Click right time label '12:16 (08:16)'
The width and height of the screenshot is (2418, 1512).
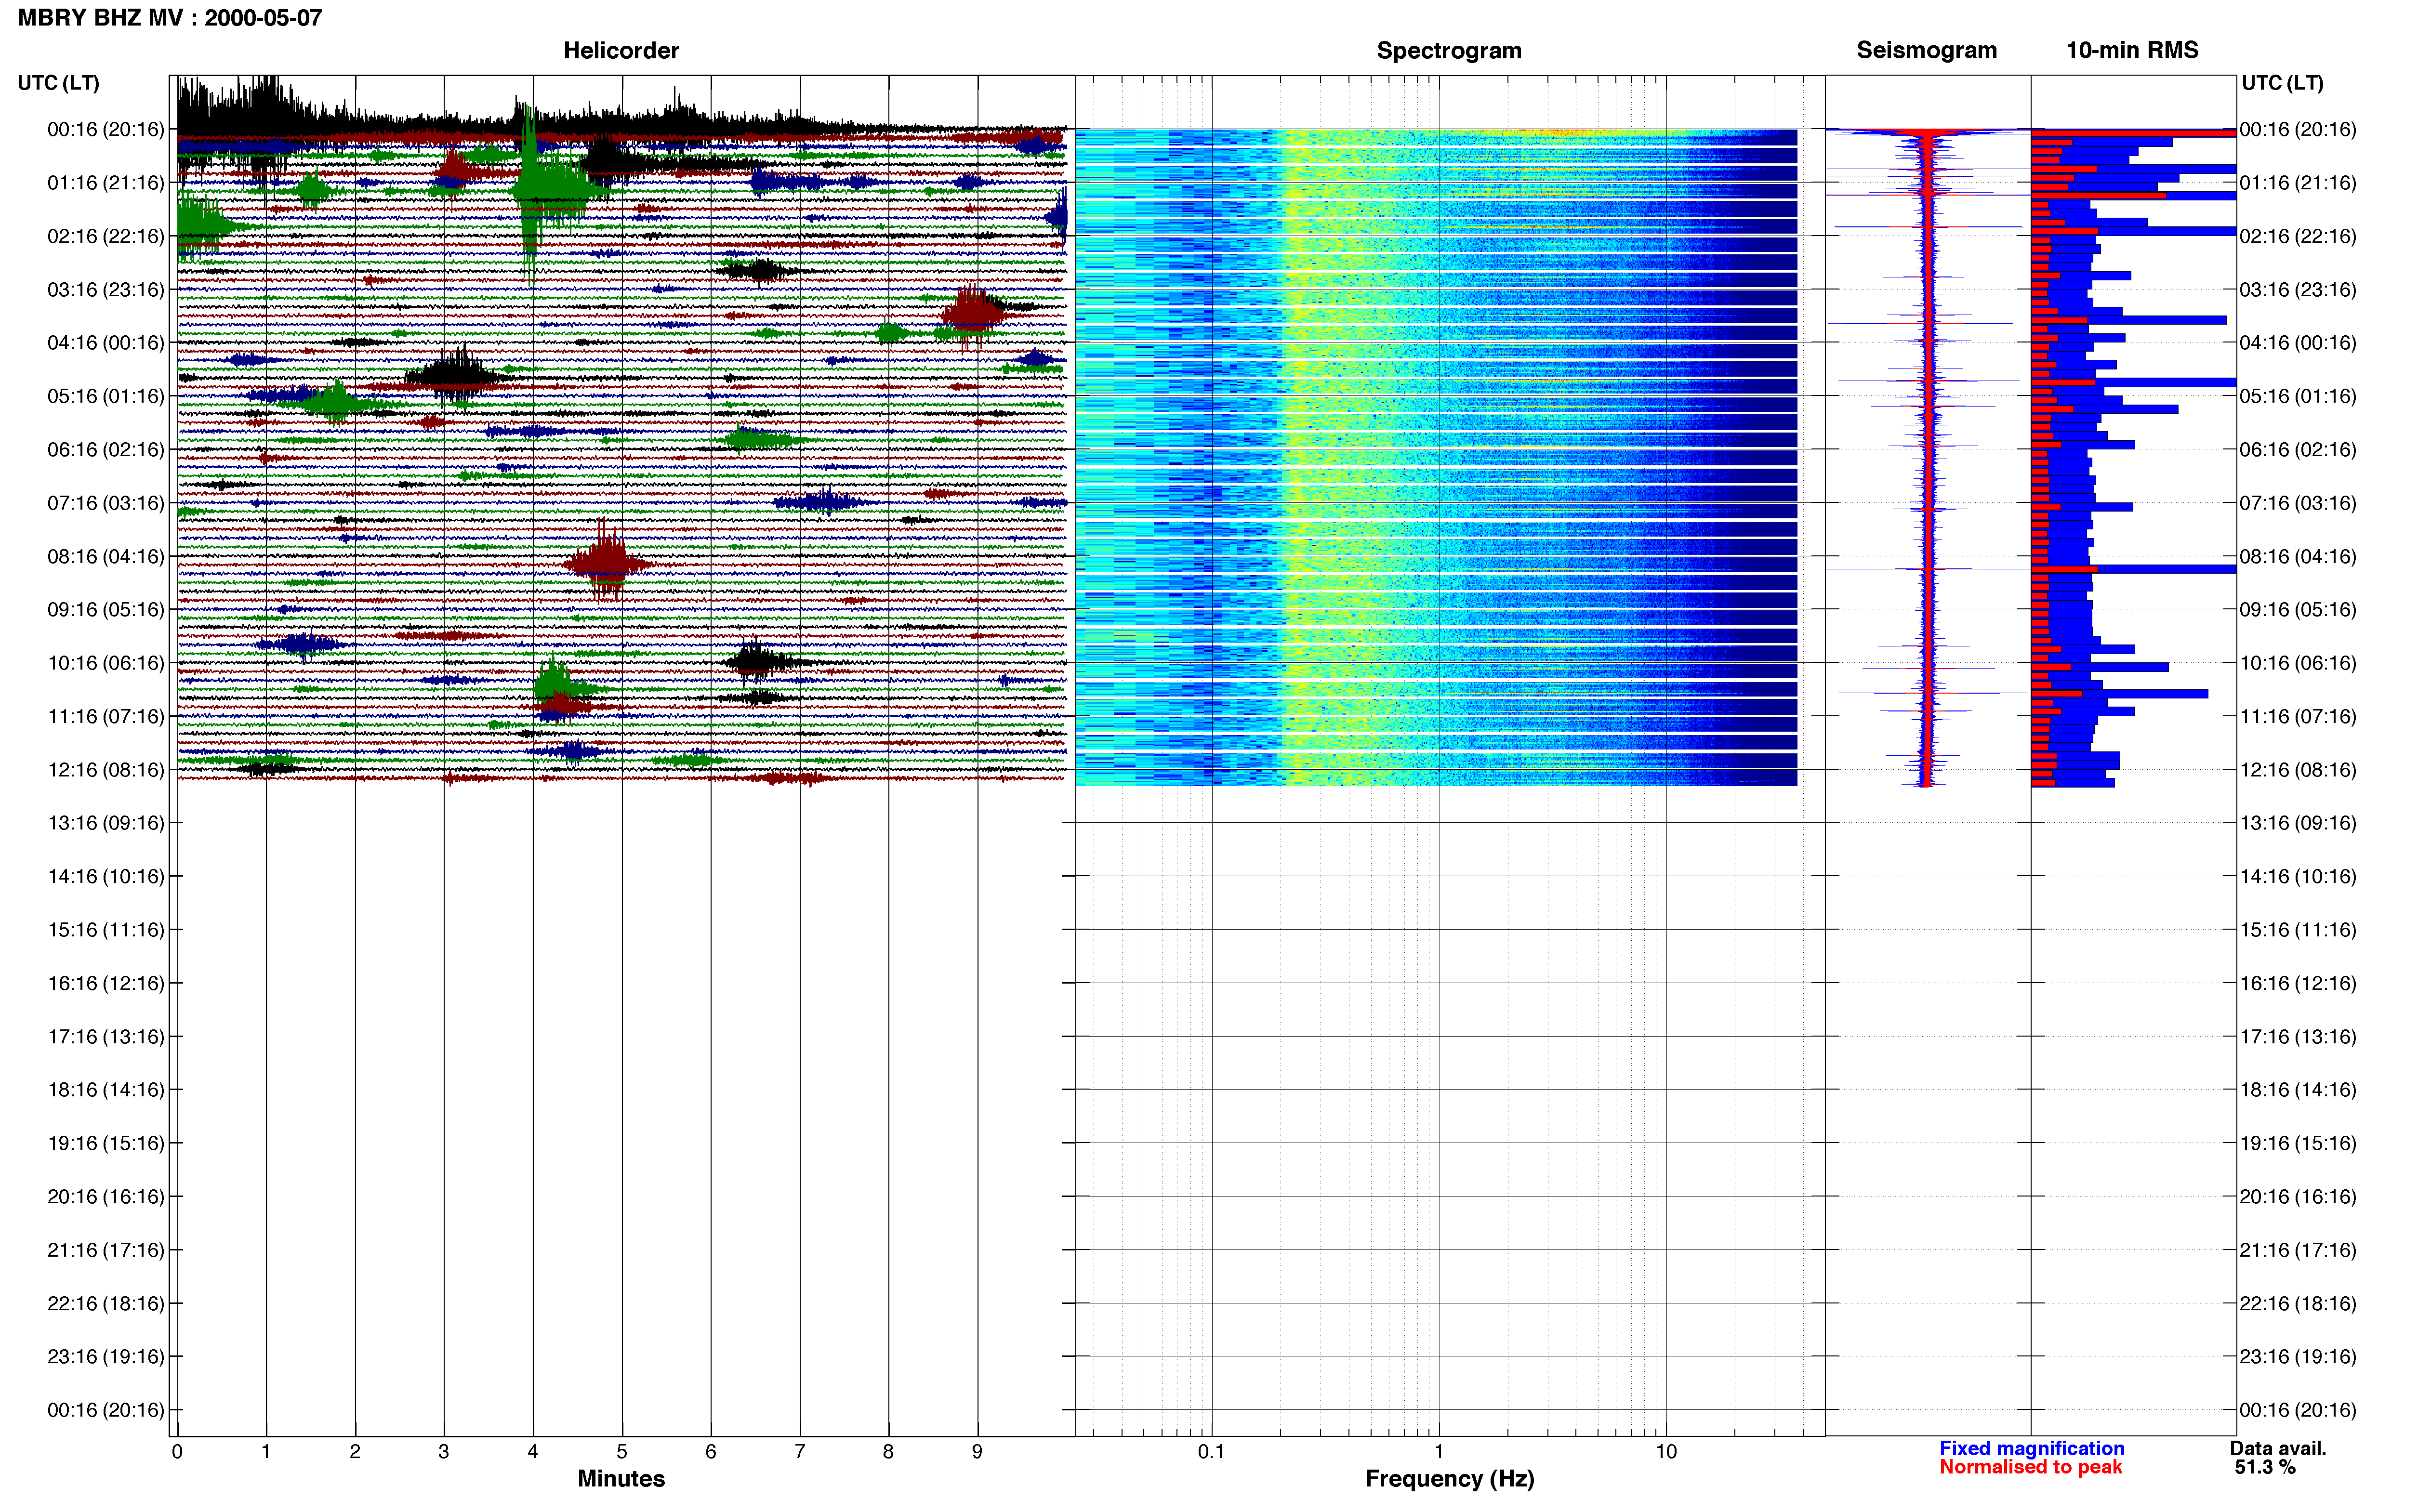pos(2298,770)
